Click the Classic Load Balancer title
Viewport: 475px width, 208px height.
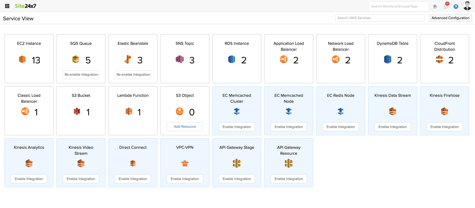click(29, 98)
